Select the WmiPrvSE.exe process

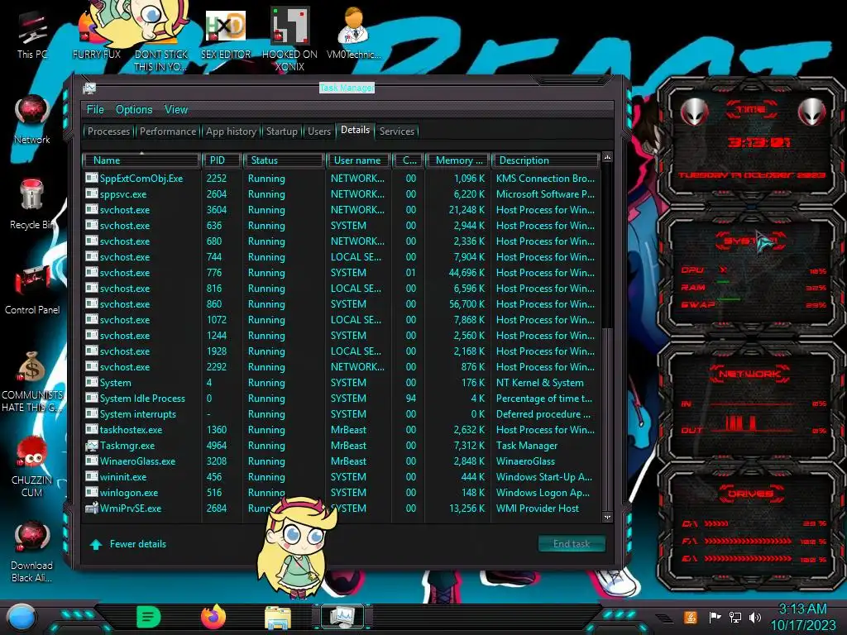342,508
